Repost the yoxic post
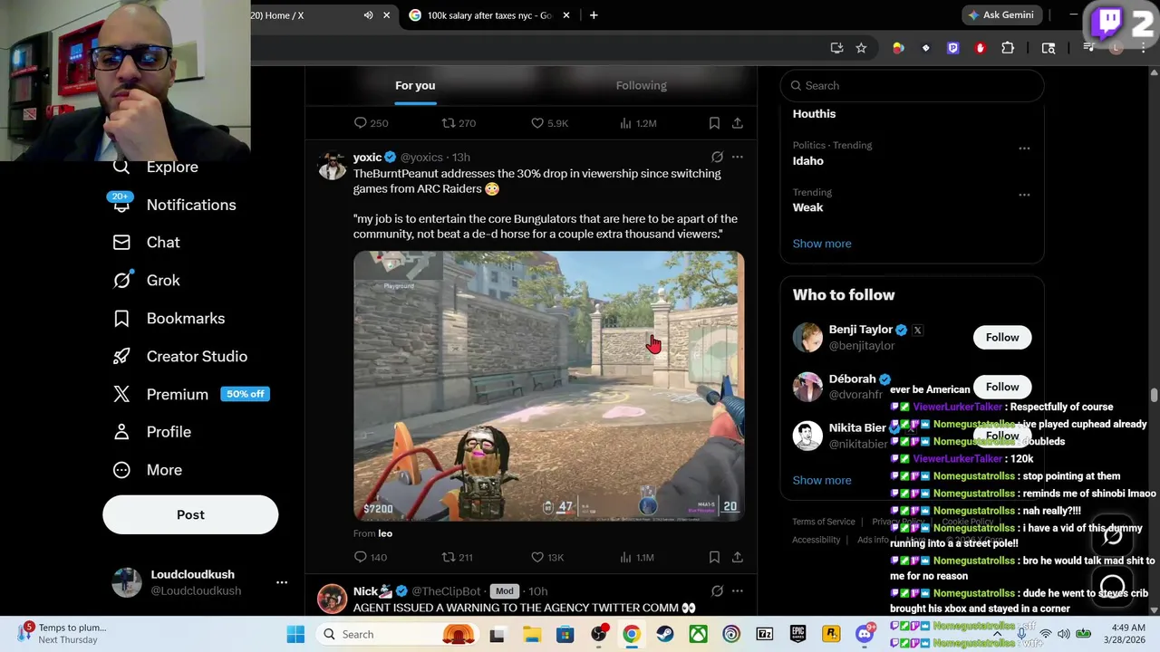This screenshot has height=652, width=1160. click(457, 557)
